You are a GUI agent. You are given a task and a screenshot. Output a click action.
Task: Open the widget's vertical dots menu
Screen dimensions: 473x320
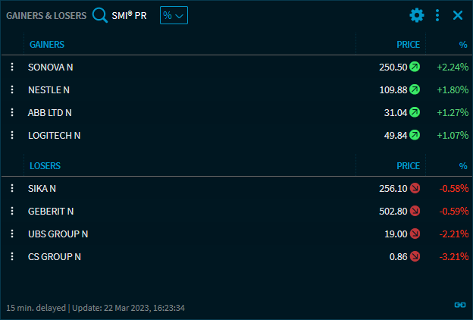point(437,15)
